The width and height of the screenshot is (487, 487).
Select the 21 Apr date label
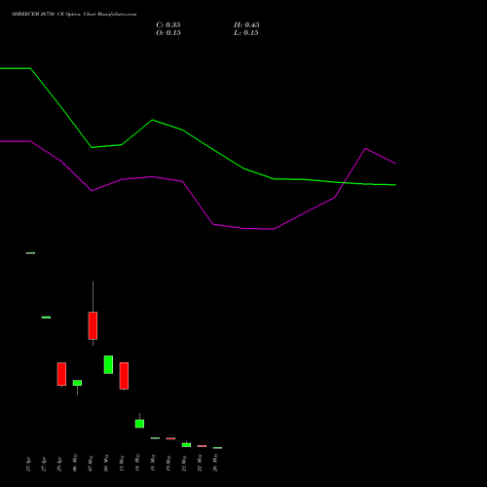[x=28, y=464]
